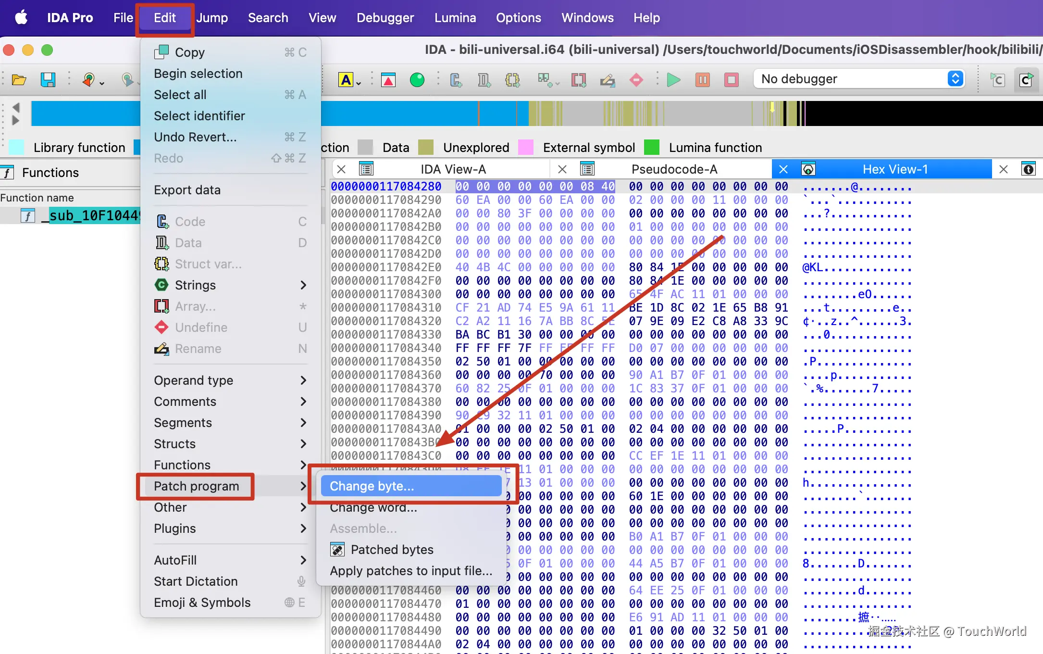Click the text search 'A' toolbar icon
This screenshot has width=1043, height=654.
point(346,80)
